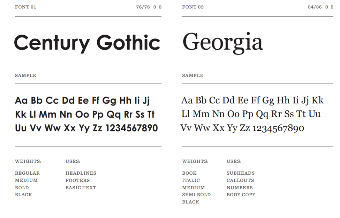This screenshot has width=340, height=218.
Task: Click the BODY COPY use entry
Action: (x=241, y=195)
